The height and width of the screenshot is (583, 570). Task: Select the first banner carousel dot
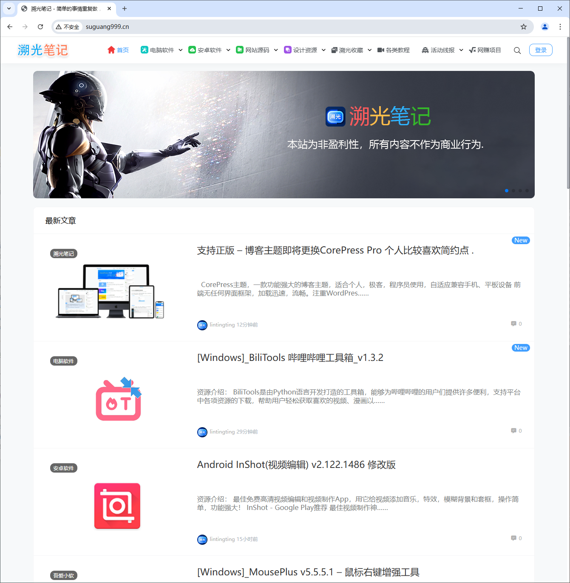point(507,191)
